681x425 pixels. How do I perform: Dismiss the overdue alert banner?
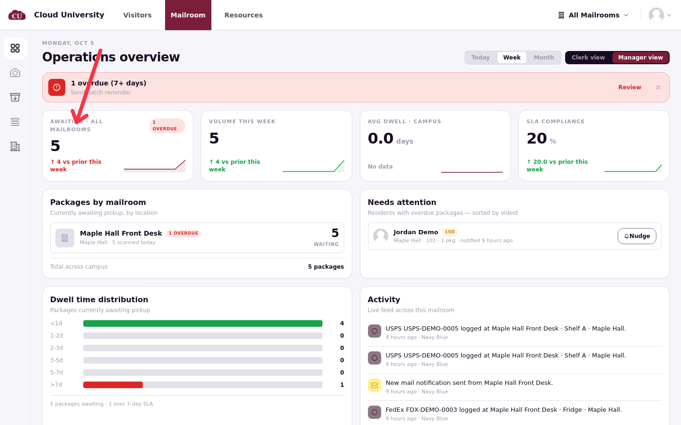point(658,87)
